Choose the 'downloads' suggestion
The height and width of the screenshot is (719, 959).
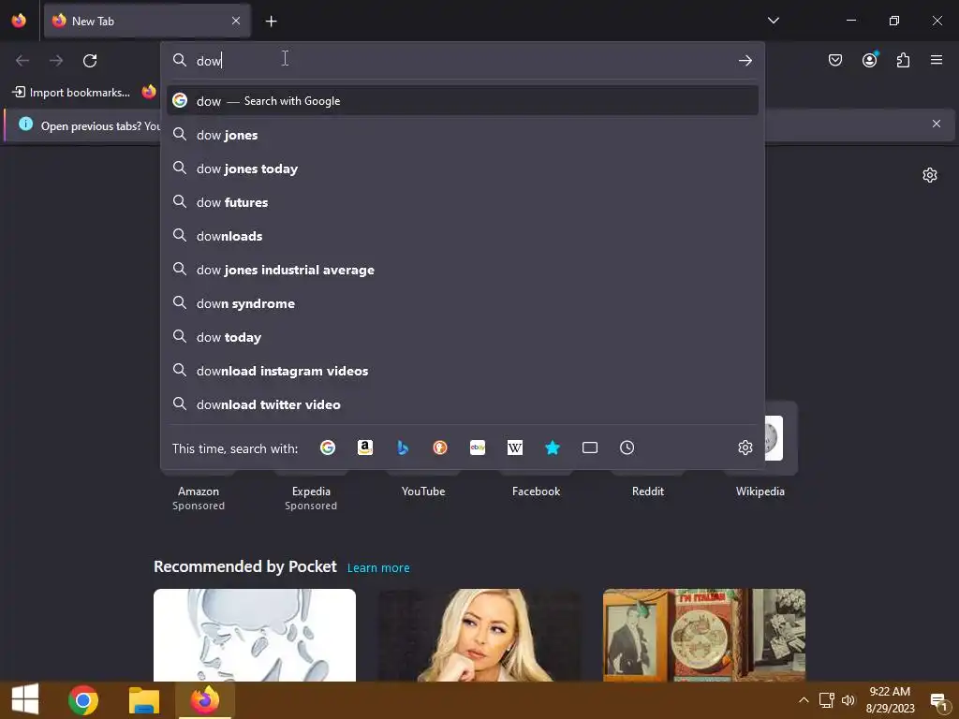tap(463, 236)
